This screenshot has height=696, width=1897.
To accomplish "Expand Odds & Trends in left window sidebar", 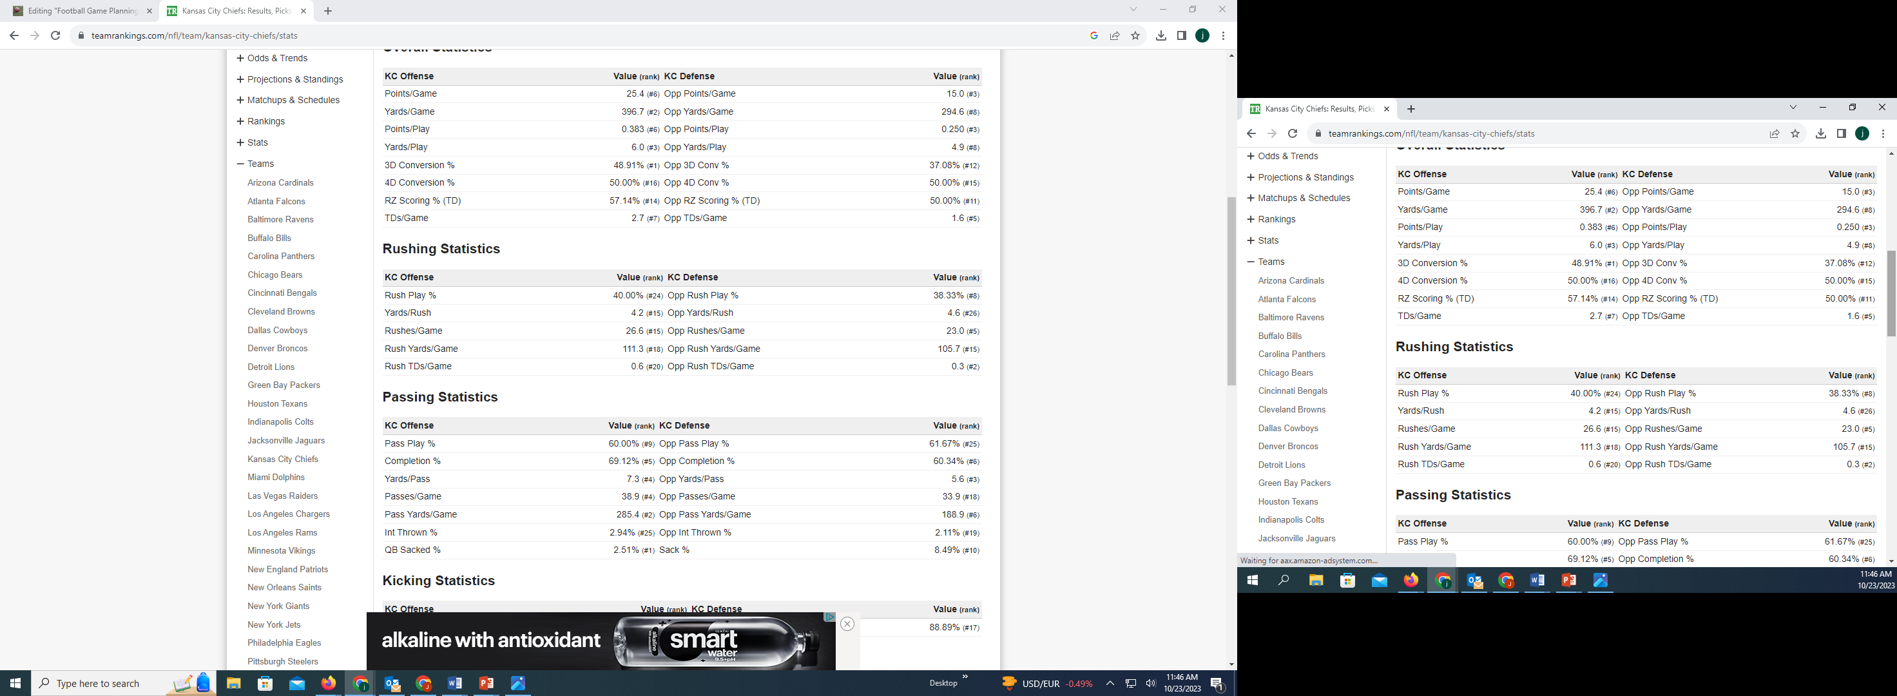I will click(x=272, y=58).
